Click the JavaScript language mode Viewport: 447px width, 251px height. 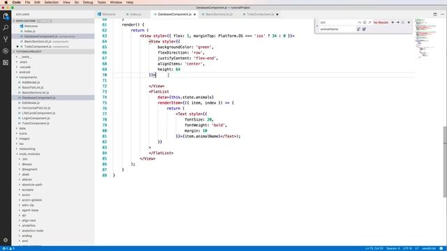429,248
